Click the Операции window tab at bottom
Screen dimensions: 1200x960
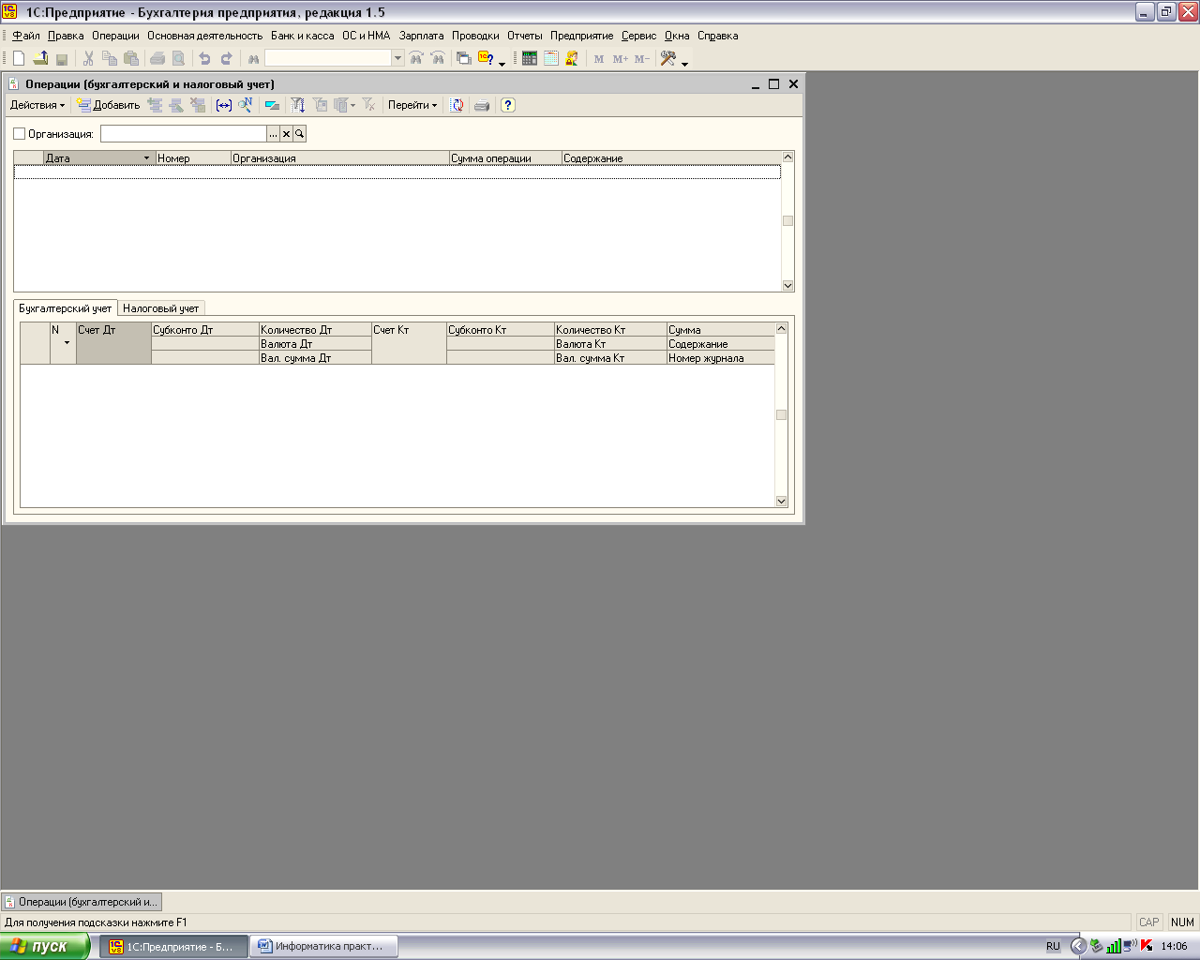click(x=82, y=902)
